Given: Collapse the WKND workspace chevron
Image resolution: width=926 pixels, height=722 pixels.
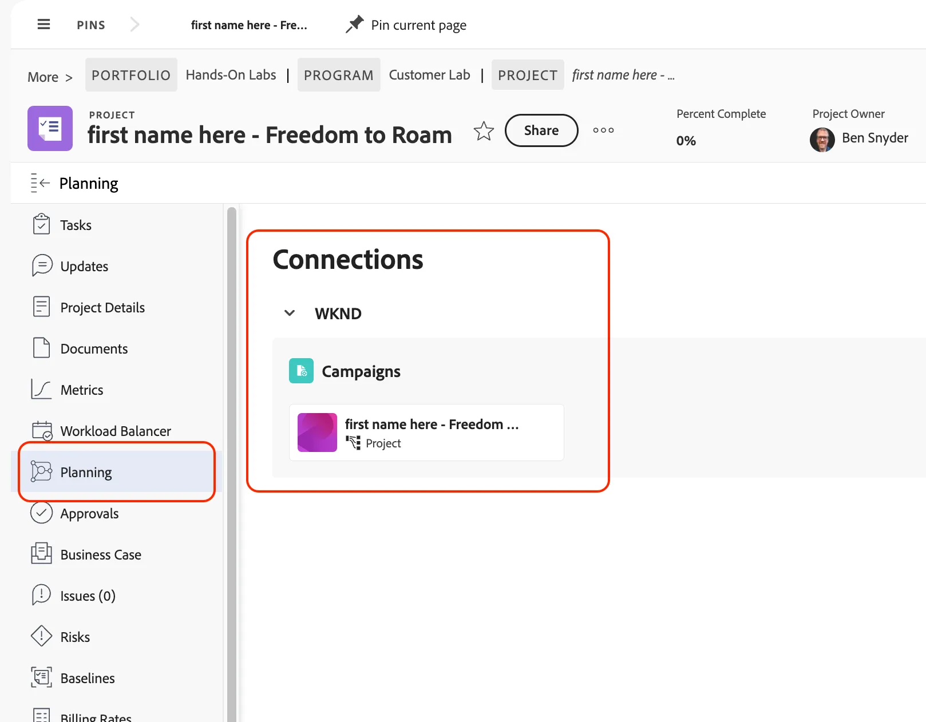Looking at the screenshot, I should 290,313.
